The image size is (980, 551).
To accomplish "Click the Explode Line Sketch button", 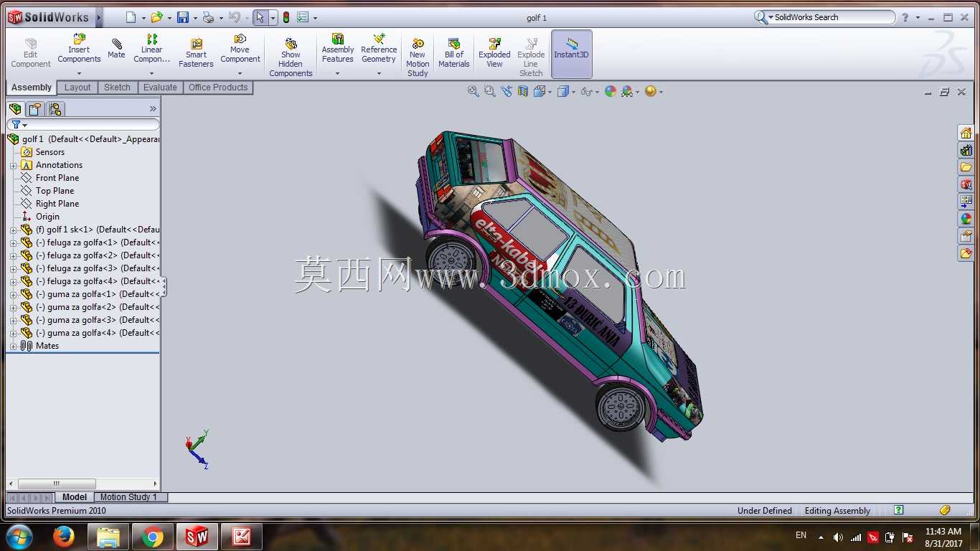I will tap(531, 57).
